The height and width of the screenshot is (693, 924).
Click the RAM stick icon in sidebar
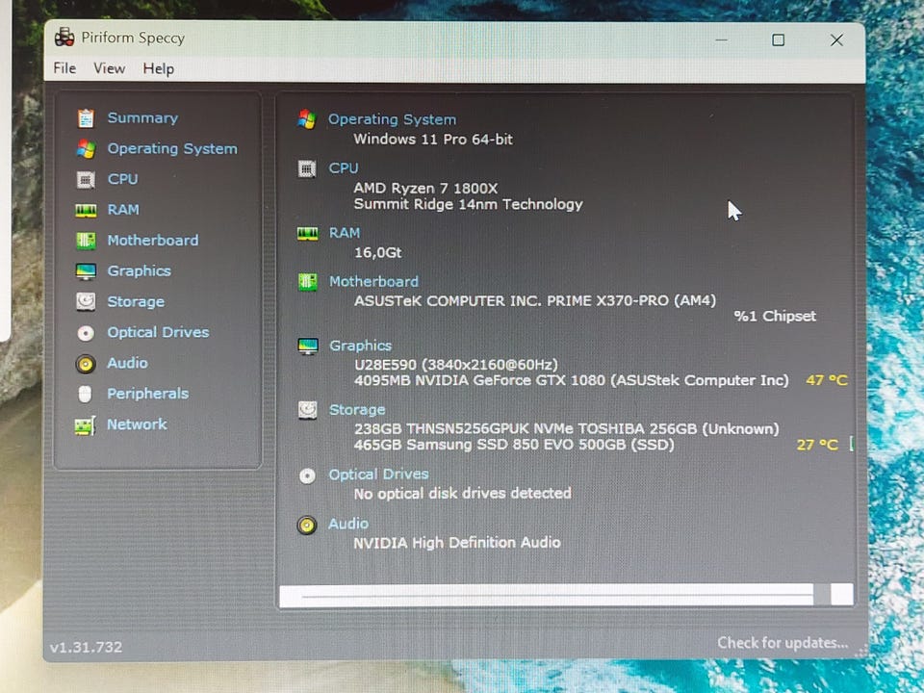pyautogui.click(x=86, y=210)
